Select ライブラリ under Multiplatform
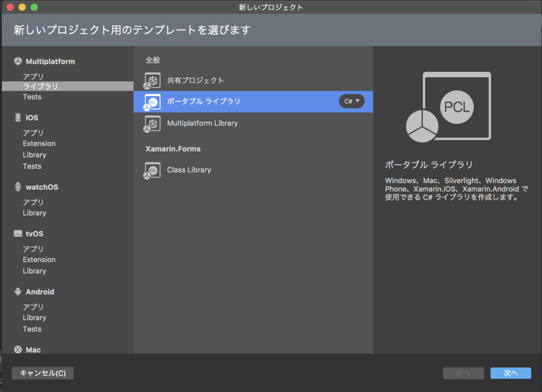This screenshot has width=542, height=392. coord(68,86)
